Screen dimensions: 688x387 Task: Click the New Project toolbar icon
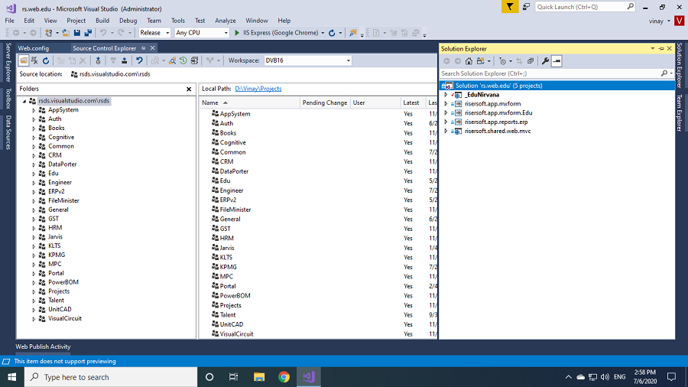pos(49,33)
